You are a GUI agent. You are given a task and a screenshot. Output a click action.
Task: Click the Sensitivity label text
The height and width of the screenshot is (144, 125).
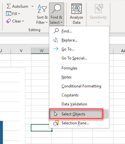point(98,17)
